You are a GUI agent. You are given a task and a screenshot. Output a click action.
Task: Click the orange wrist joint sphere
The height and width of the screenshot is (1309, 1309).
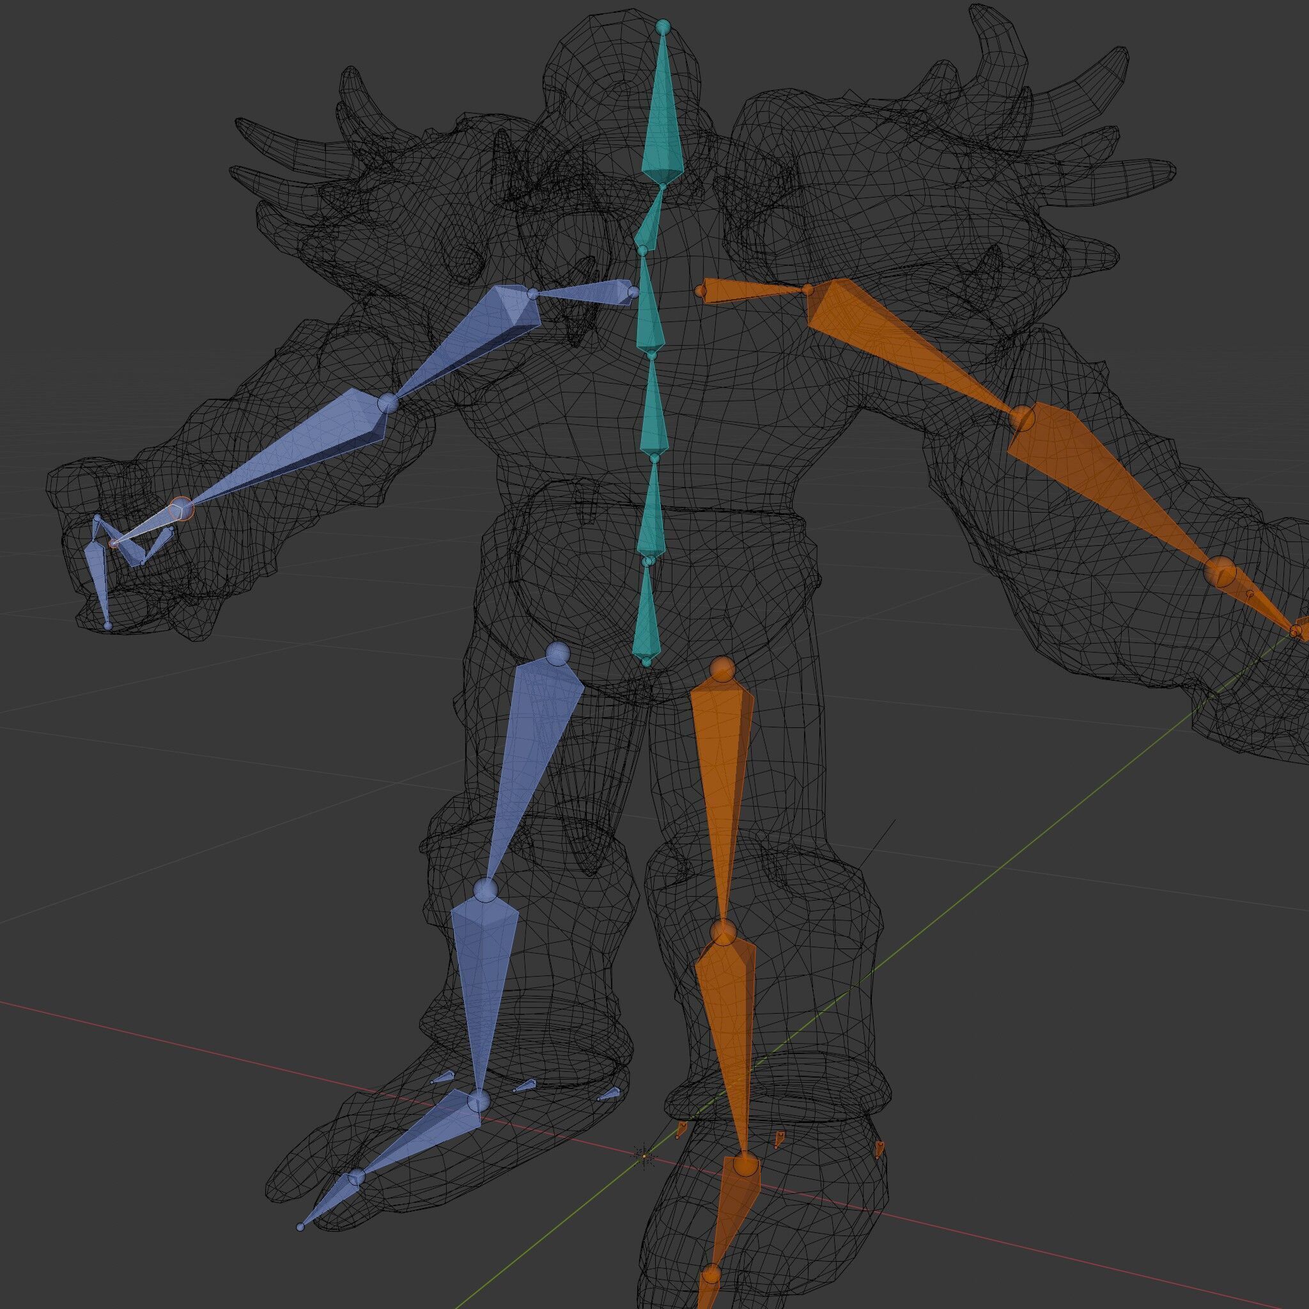point(1220,573)
